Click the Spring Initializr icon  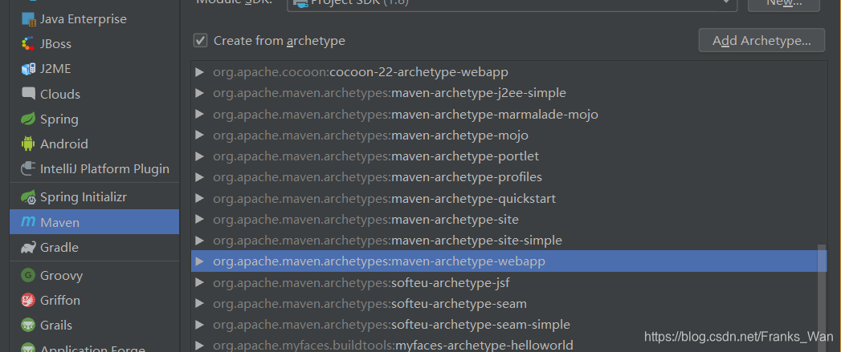tap(28, 197)
